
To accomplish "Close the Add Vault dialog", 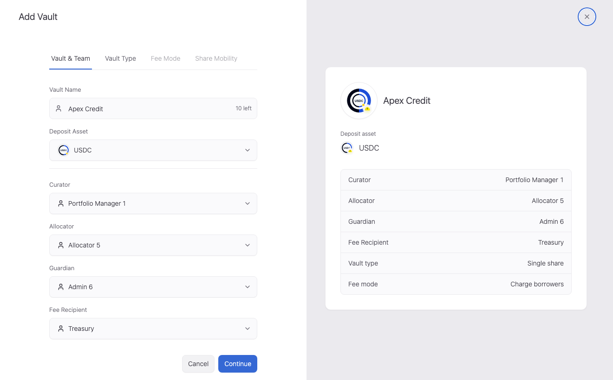I will pyautogui.click(x=587, y=17).
